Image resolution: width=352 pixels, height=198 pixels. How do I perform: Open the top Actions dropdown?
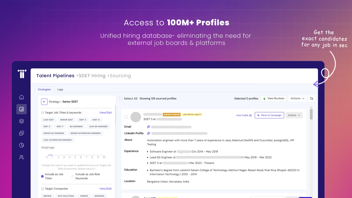298,98
